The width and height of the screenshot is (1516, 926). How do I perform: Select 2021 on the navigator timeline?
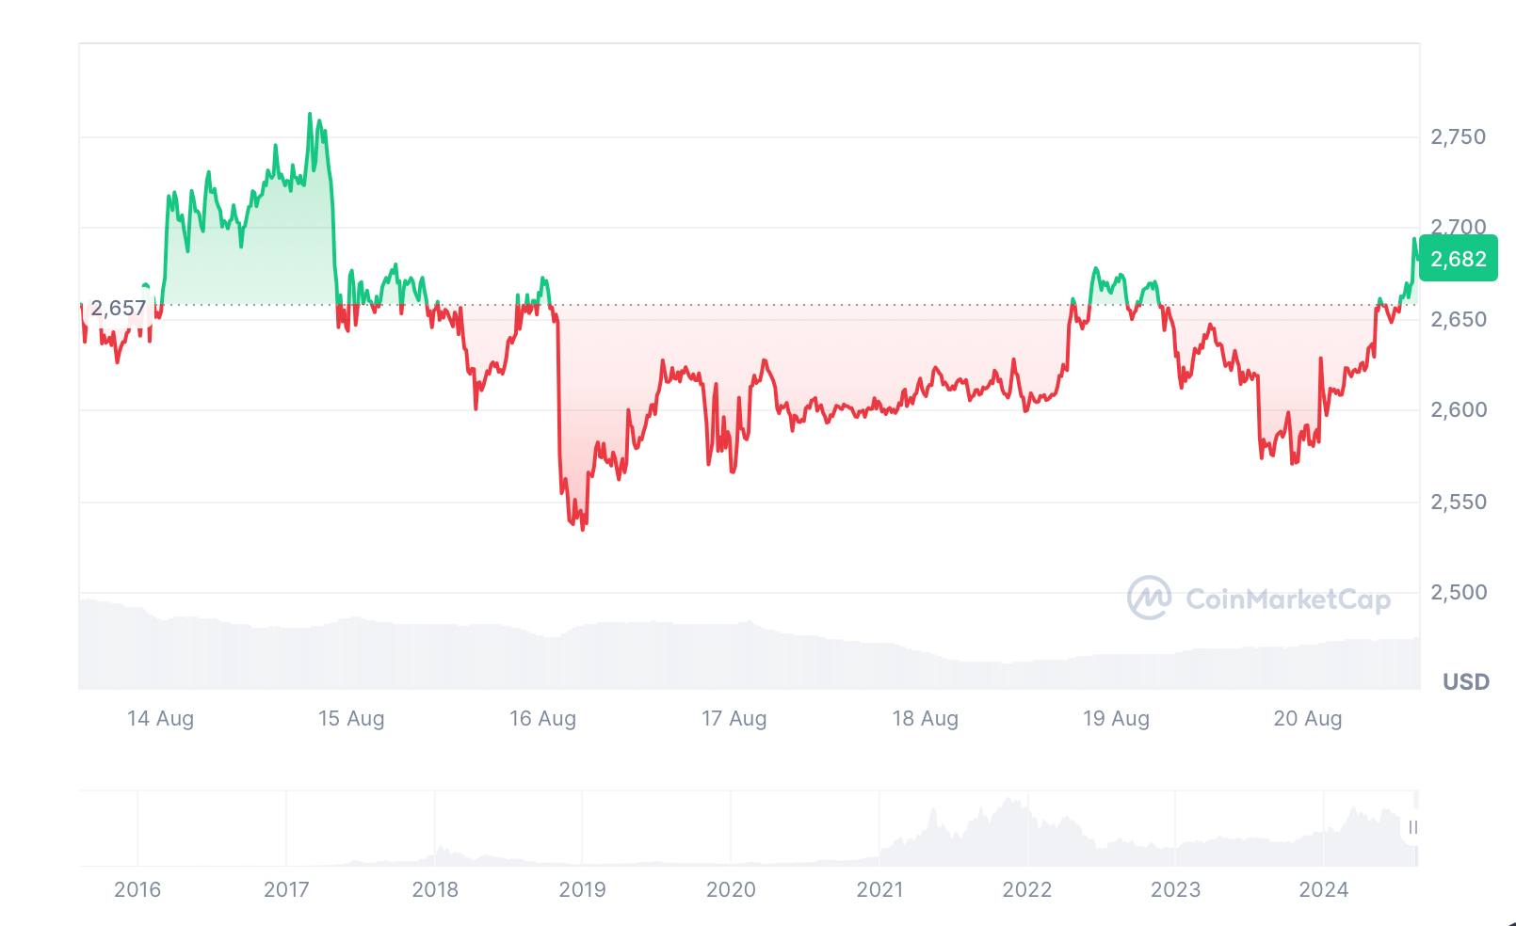(879, 889)
